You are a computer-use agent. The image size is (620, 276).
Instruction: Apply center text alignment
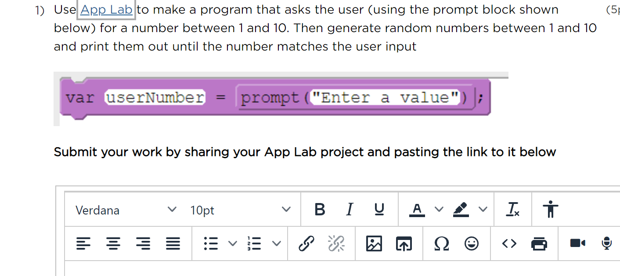pos(113,243)
